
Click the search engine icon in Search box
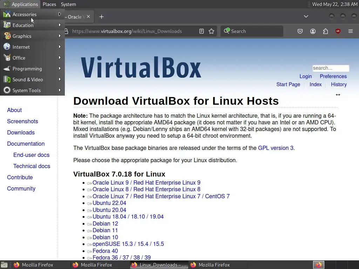pos(226,31)
